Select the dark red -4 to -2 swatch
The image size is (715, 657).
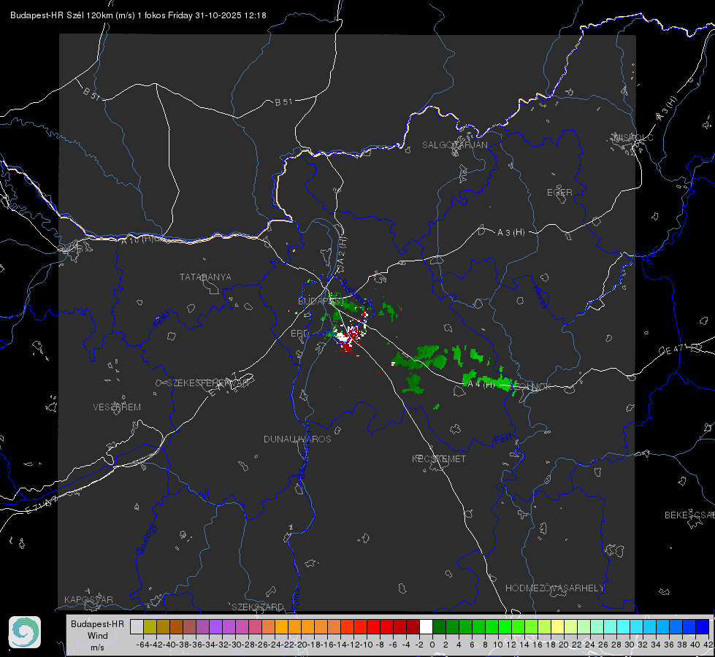pos(413,627)
